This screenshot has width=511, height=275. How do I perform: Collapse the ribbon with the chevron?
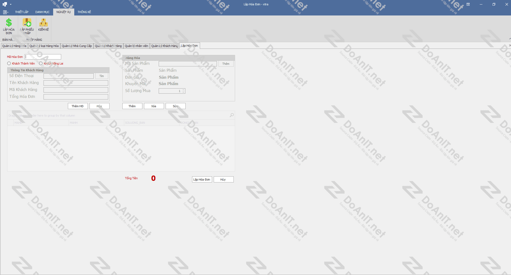coord(510,39)
